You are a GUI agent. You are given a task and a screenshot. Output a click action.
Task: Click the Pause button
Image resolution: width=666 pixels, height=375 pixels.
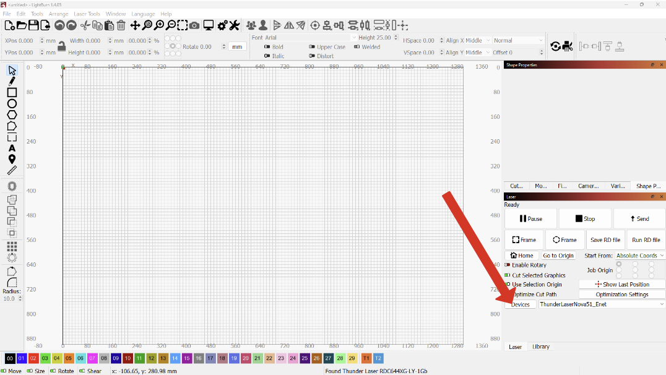531,218
